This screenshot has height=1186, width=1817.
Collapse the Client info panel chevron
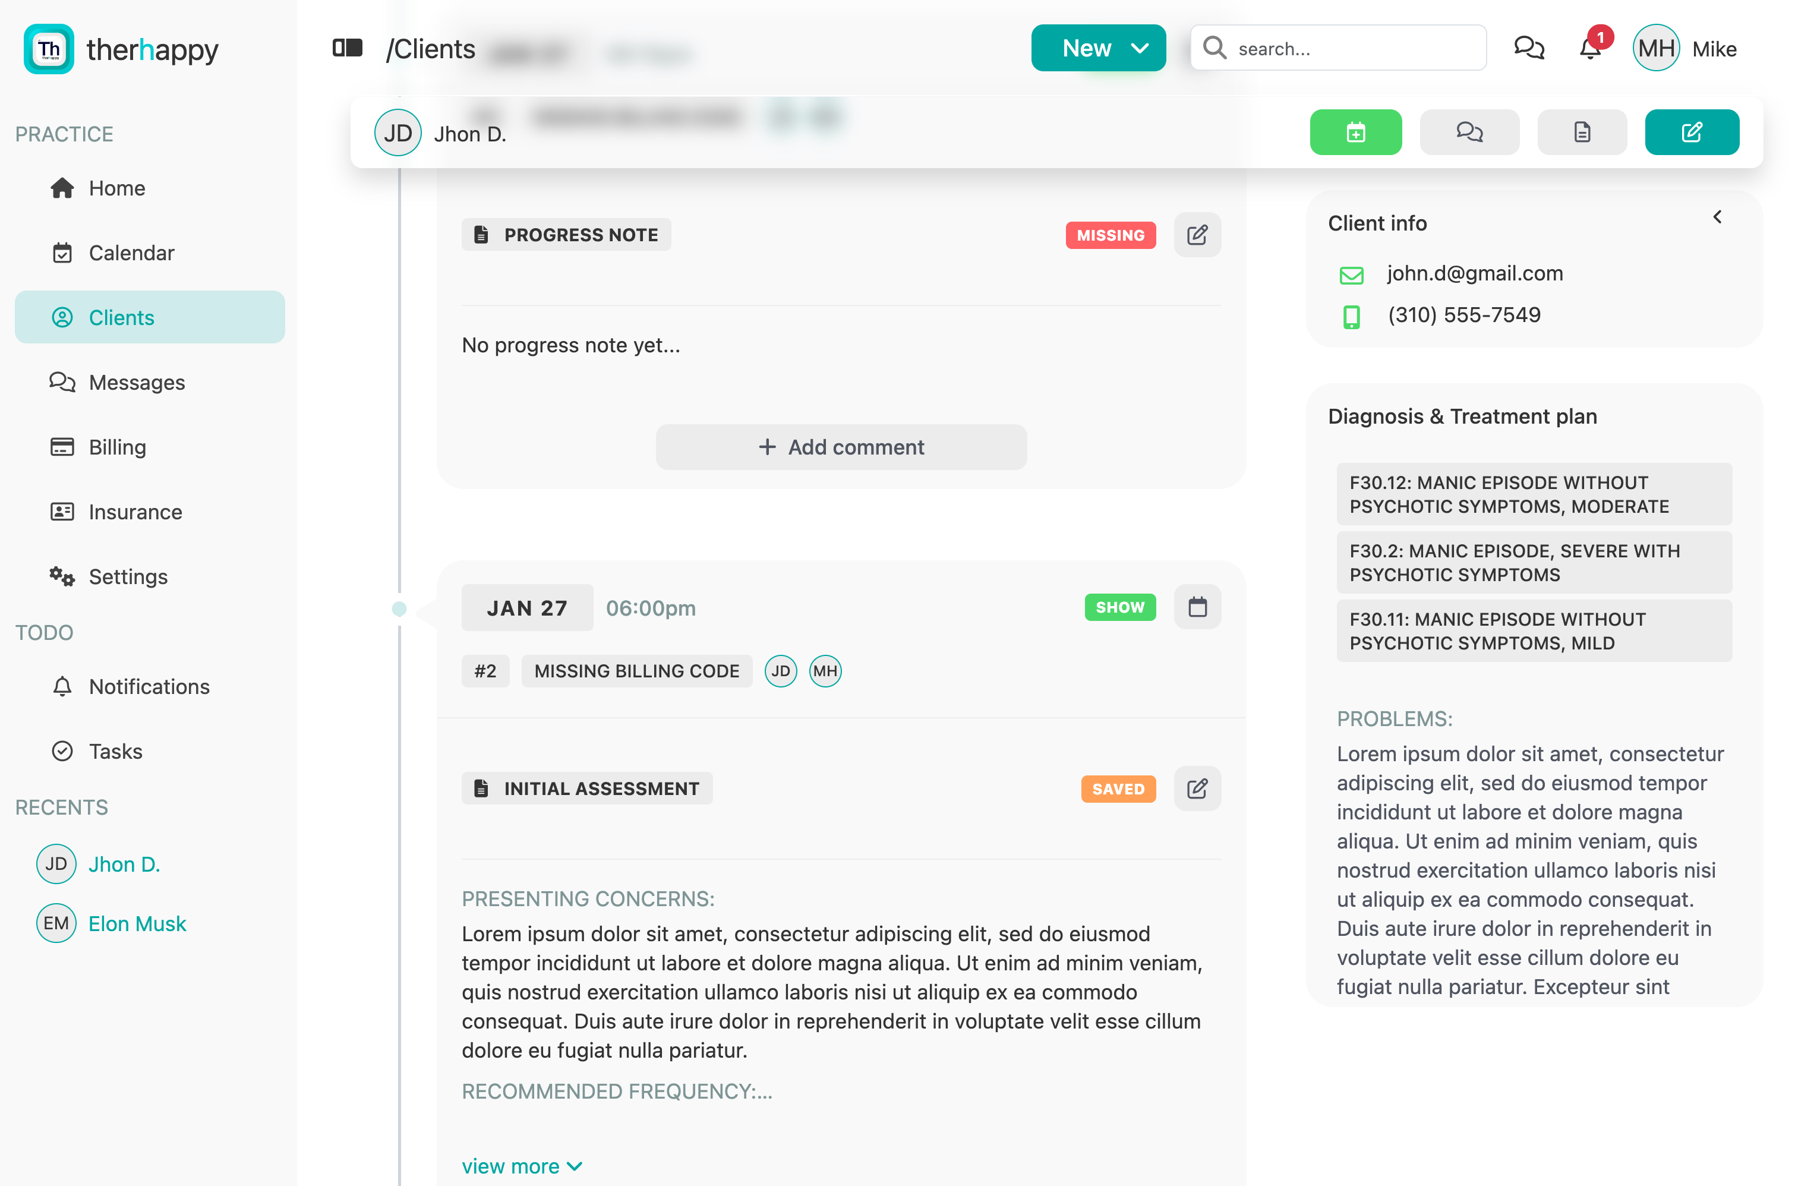click(x=1718, y=216)
